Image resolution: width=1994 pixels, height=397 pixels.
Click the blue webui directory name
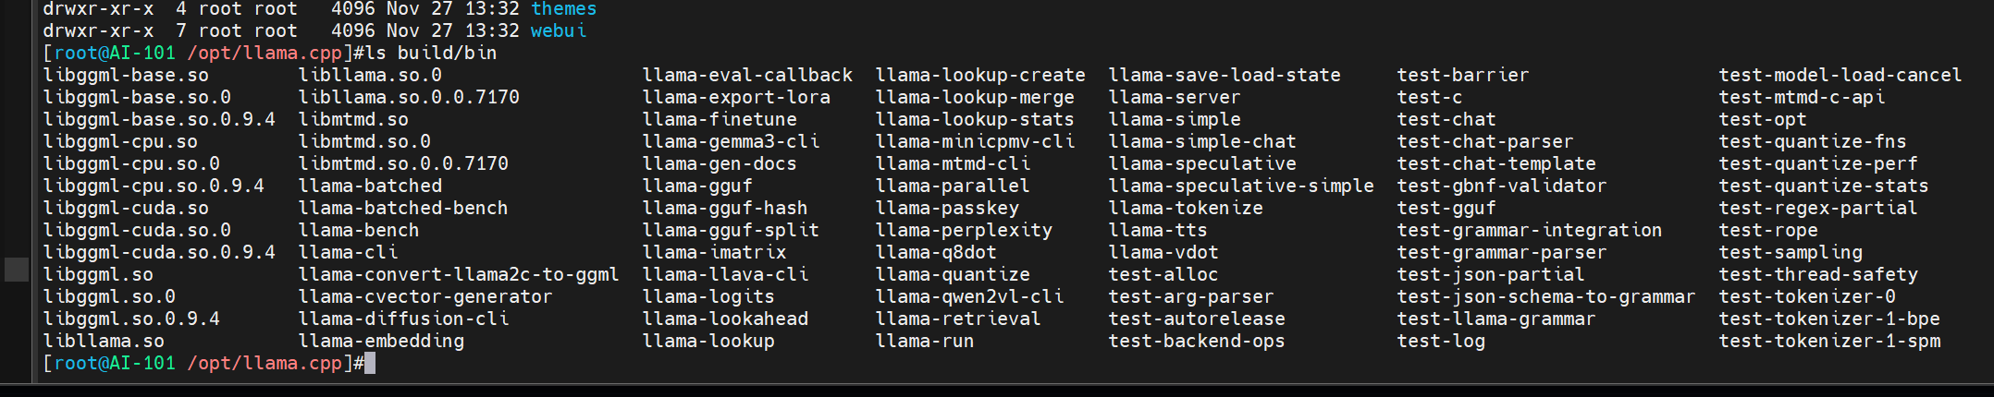tap(558, 30)
